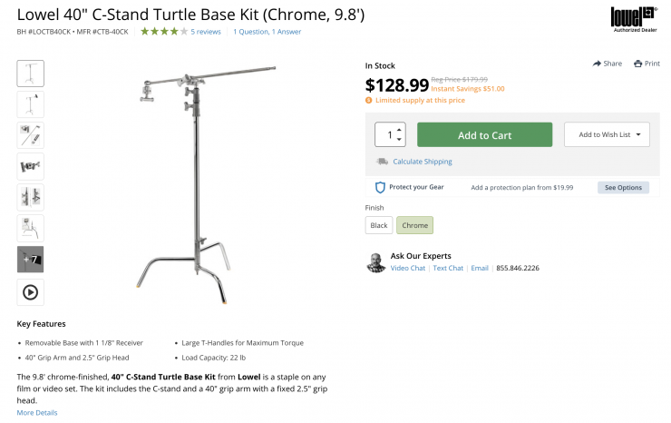This screenshot has width=671, height=423.
Task: Click the Calculate Shipping truck icon
Action: (x=382, y=162)
